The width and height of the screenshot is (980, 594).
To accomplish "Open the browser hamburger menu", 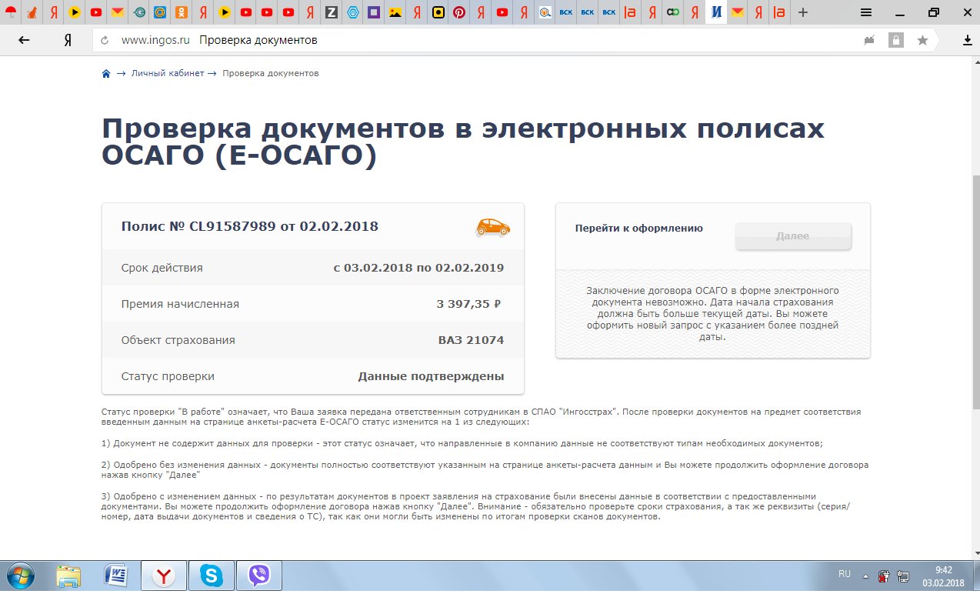I will pos(865,12).
